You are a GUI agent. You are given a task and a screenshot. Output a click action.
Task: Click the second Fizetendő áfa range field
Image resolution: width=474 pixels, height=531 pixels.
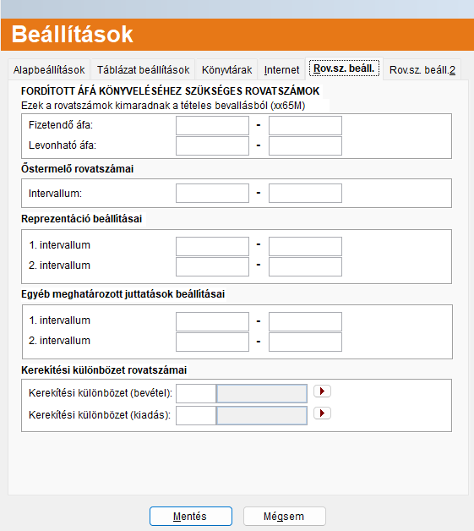click(x=305, y=126)
